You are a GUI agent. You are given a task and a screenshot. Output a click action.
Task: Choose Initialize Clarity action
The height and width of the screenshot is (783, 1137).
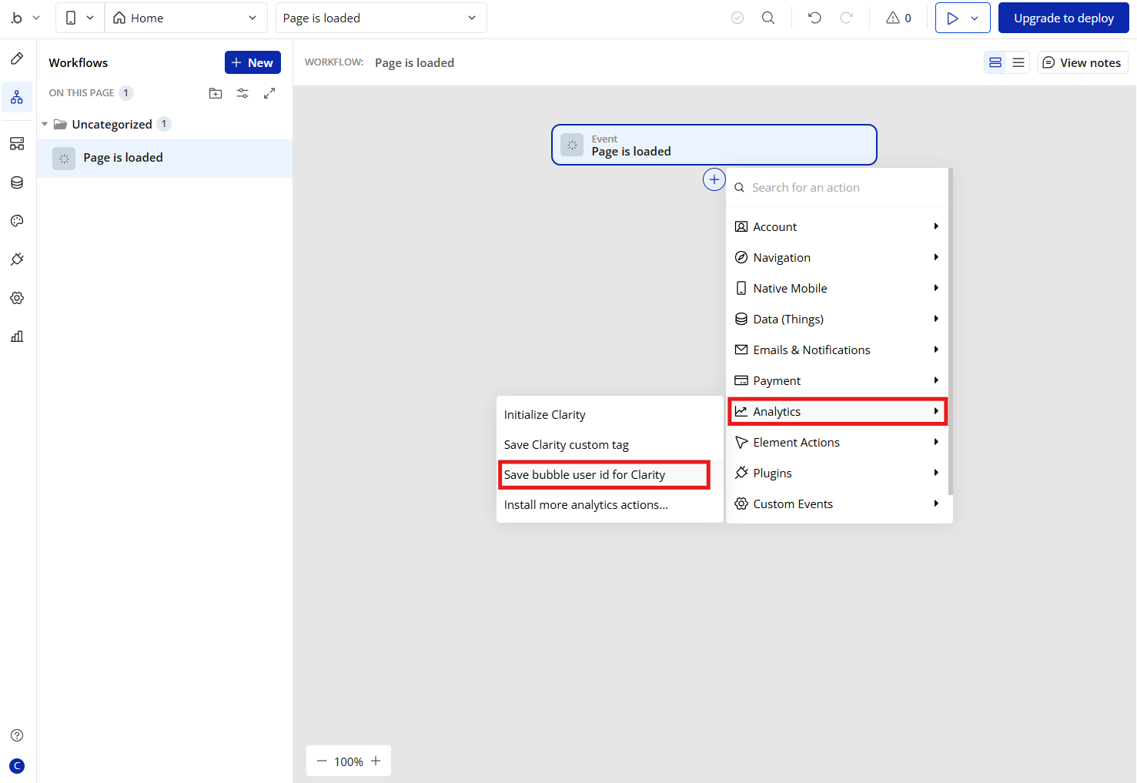[x=610, y=414]
